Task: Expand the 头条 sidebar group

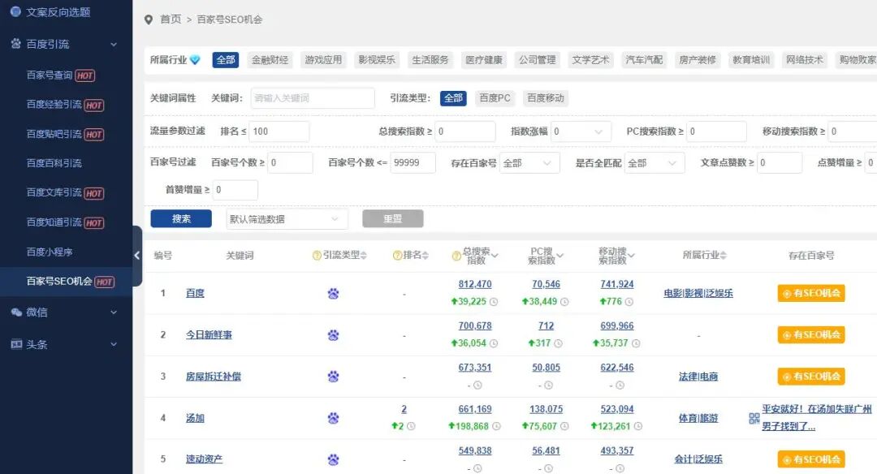Action: (x=114, y=344)
